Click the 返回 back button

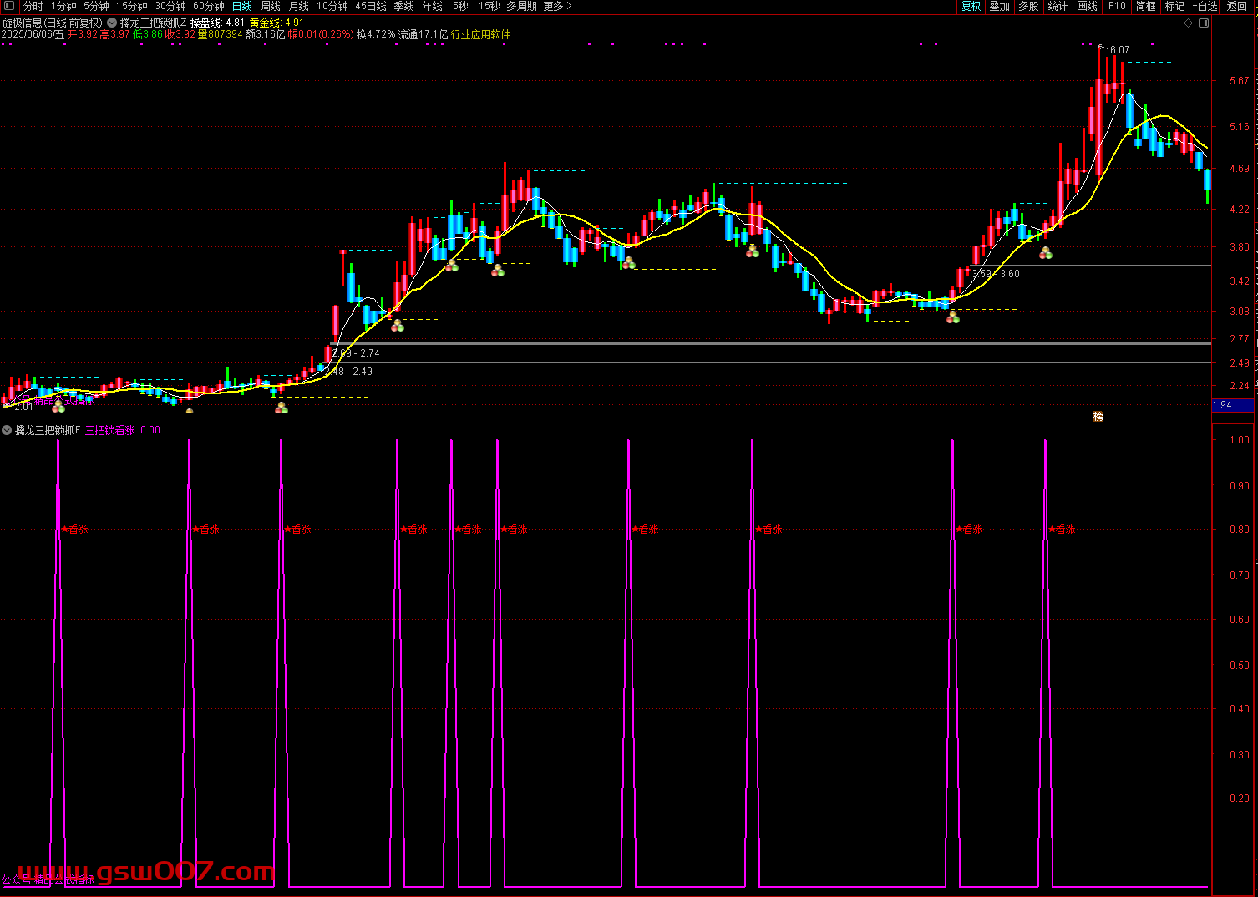click(x=1237, y=6)
